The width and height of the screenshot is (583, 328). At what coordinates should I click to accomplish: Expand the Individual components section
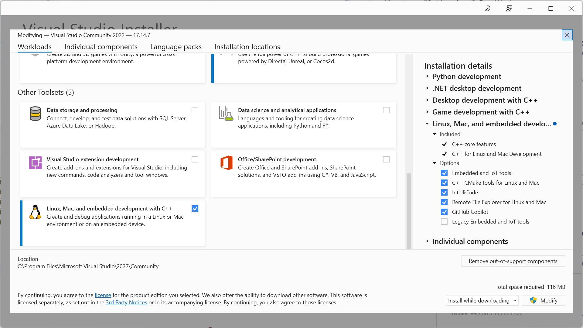coord(427,241)
